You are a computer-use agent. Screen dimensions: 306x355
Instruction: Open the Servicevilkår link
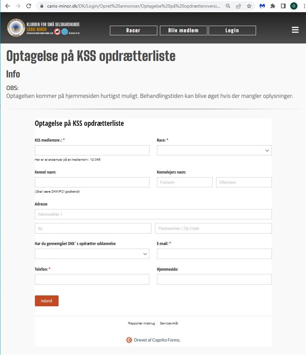pyautogui.click(x=169, y=323)
